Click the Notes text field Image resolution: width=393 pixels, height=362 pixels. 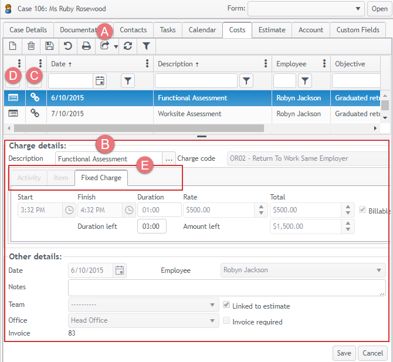tap(226, 287)
